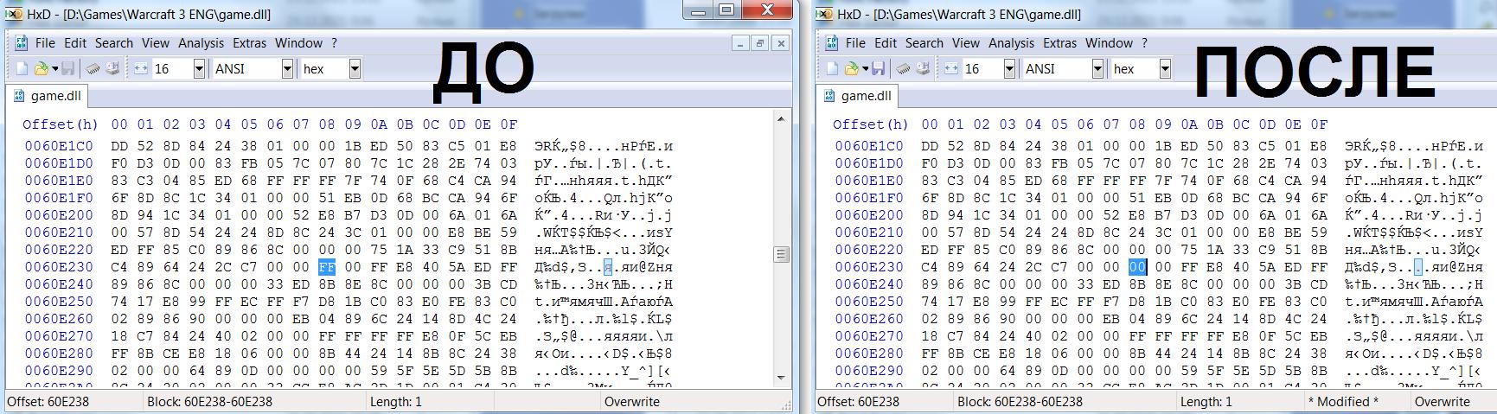
Task: Select game.dll tab in right window
Action: (x=857, y=96)
